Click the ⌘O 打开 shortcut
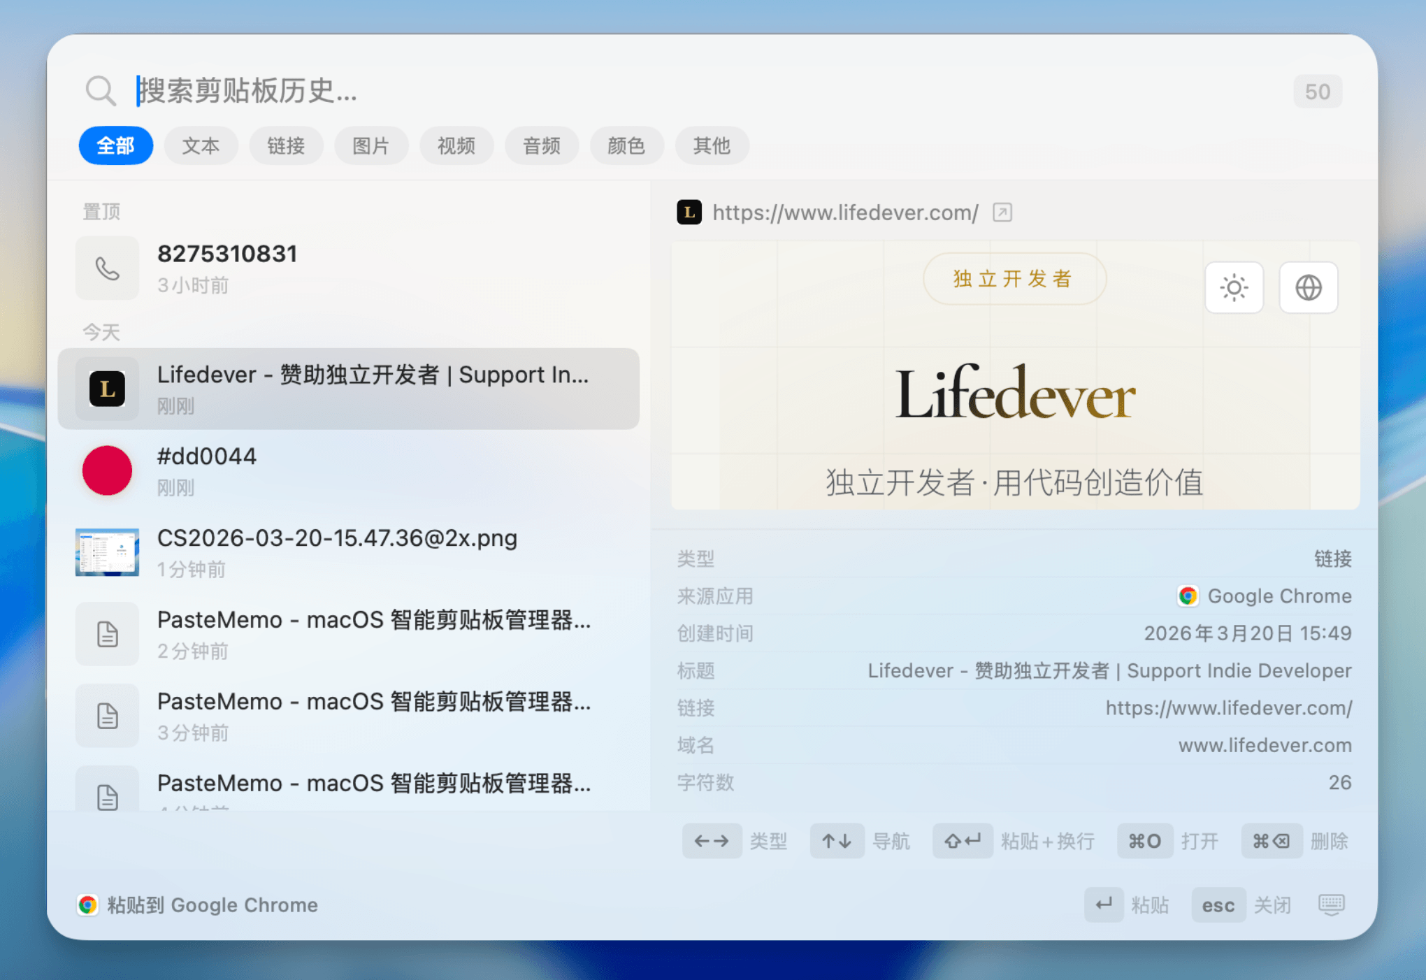This screenshot has width=1426, height=980. pos(1145,841)
